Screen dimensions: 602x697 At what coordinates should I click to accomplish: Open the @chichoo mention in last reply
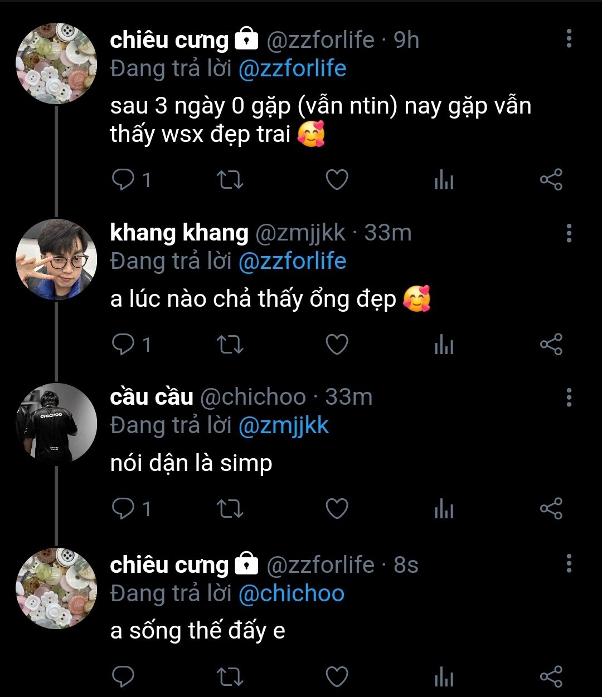click(x=291, y=593)
